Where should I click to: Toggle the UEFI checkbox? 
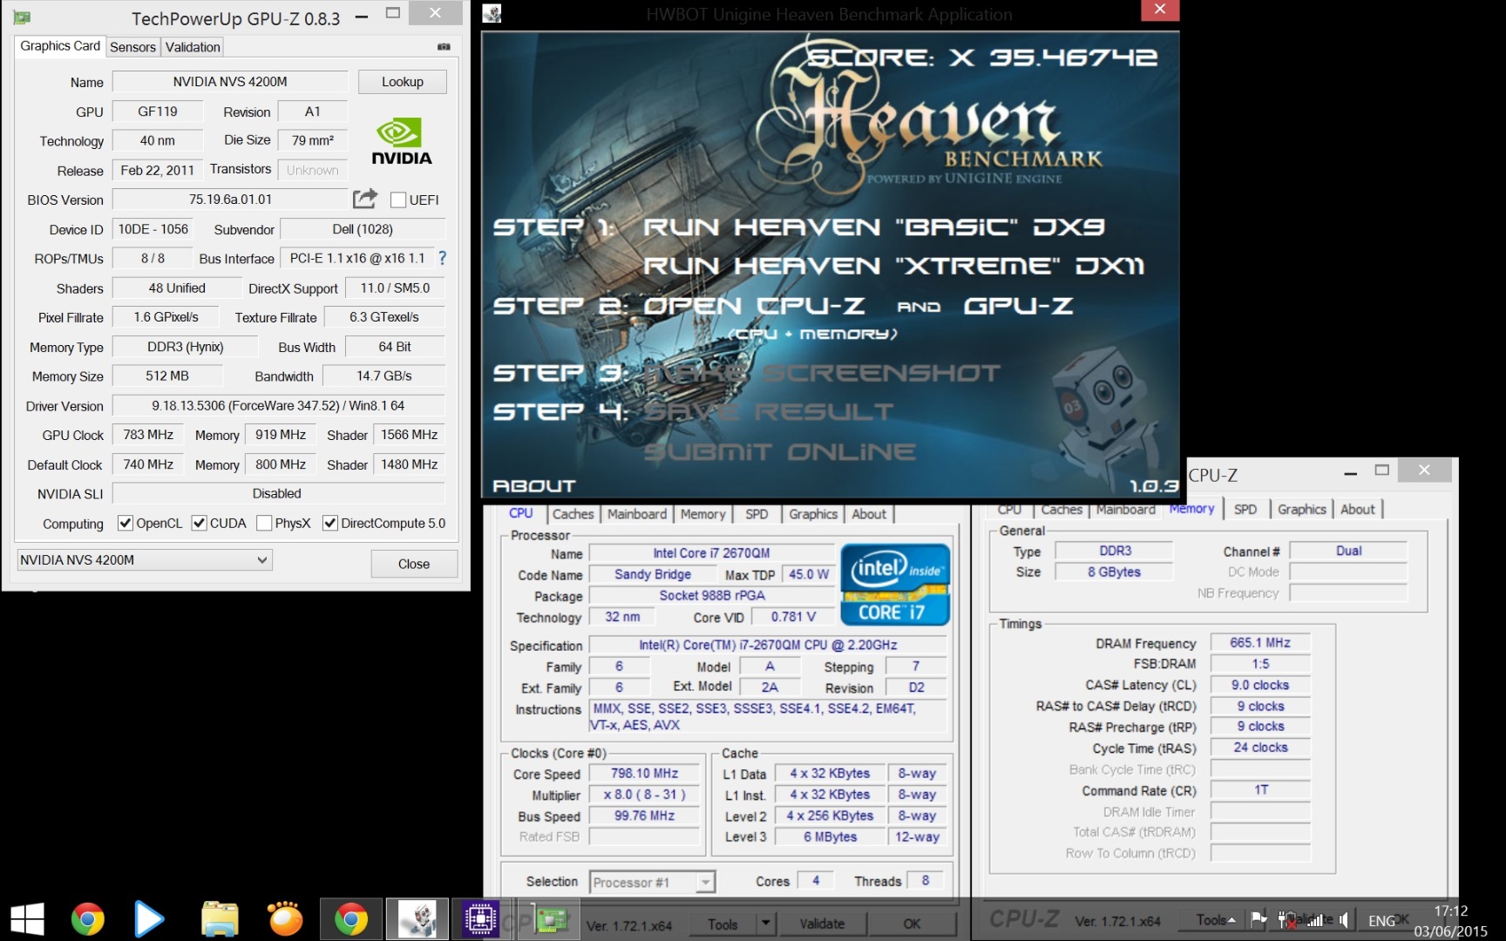398,200
